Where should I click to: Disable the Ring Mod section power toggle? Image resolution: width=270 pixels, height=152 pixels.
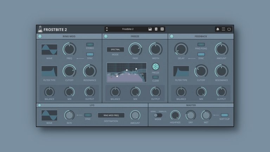pos(40,36)
